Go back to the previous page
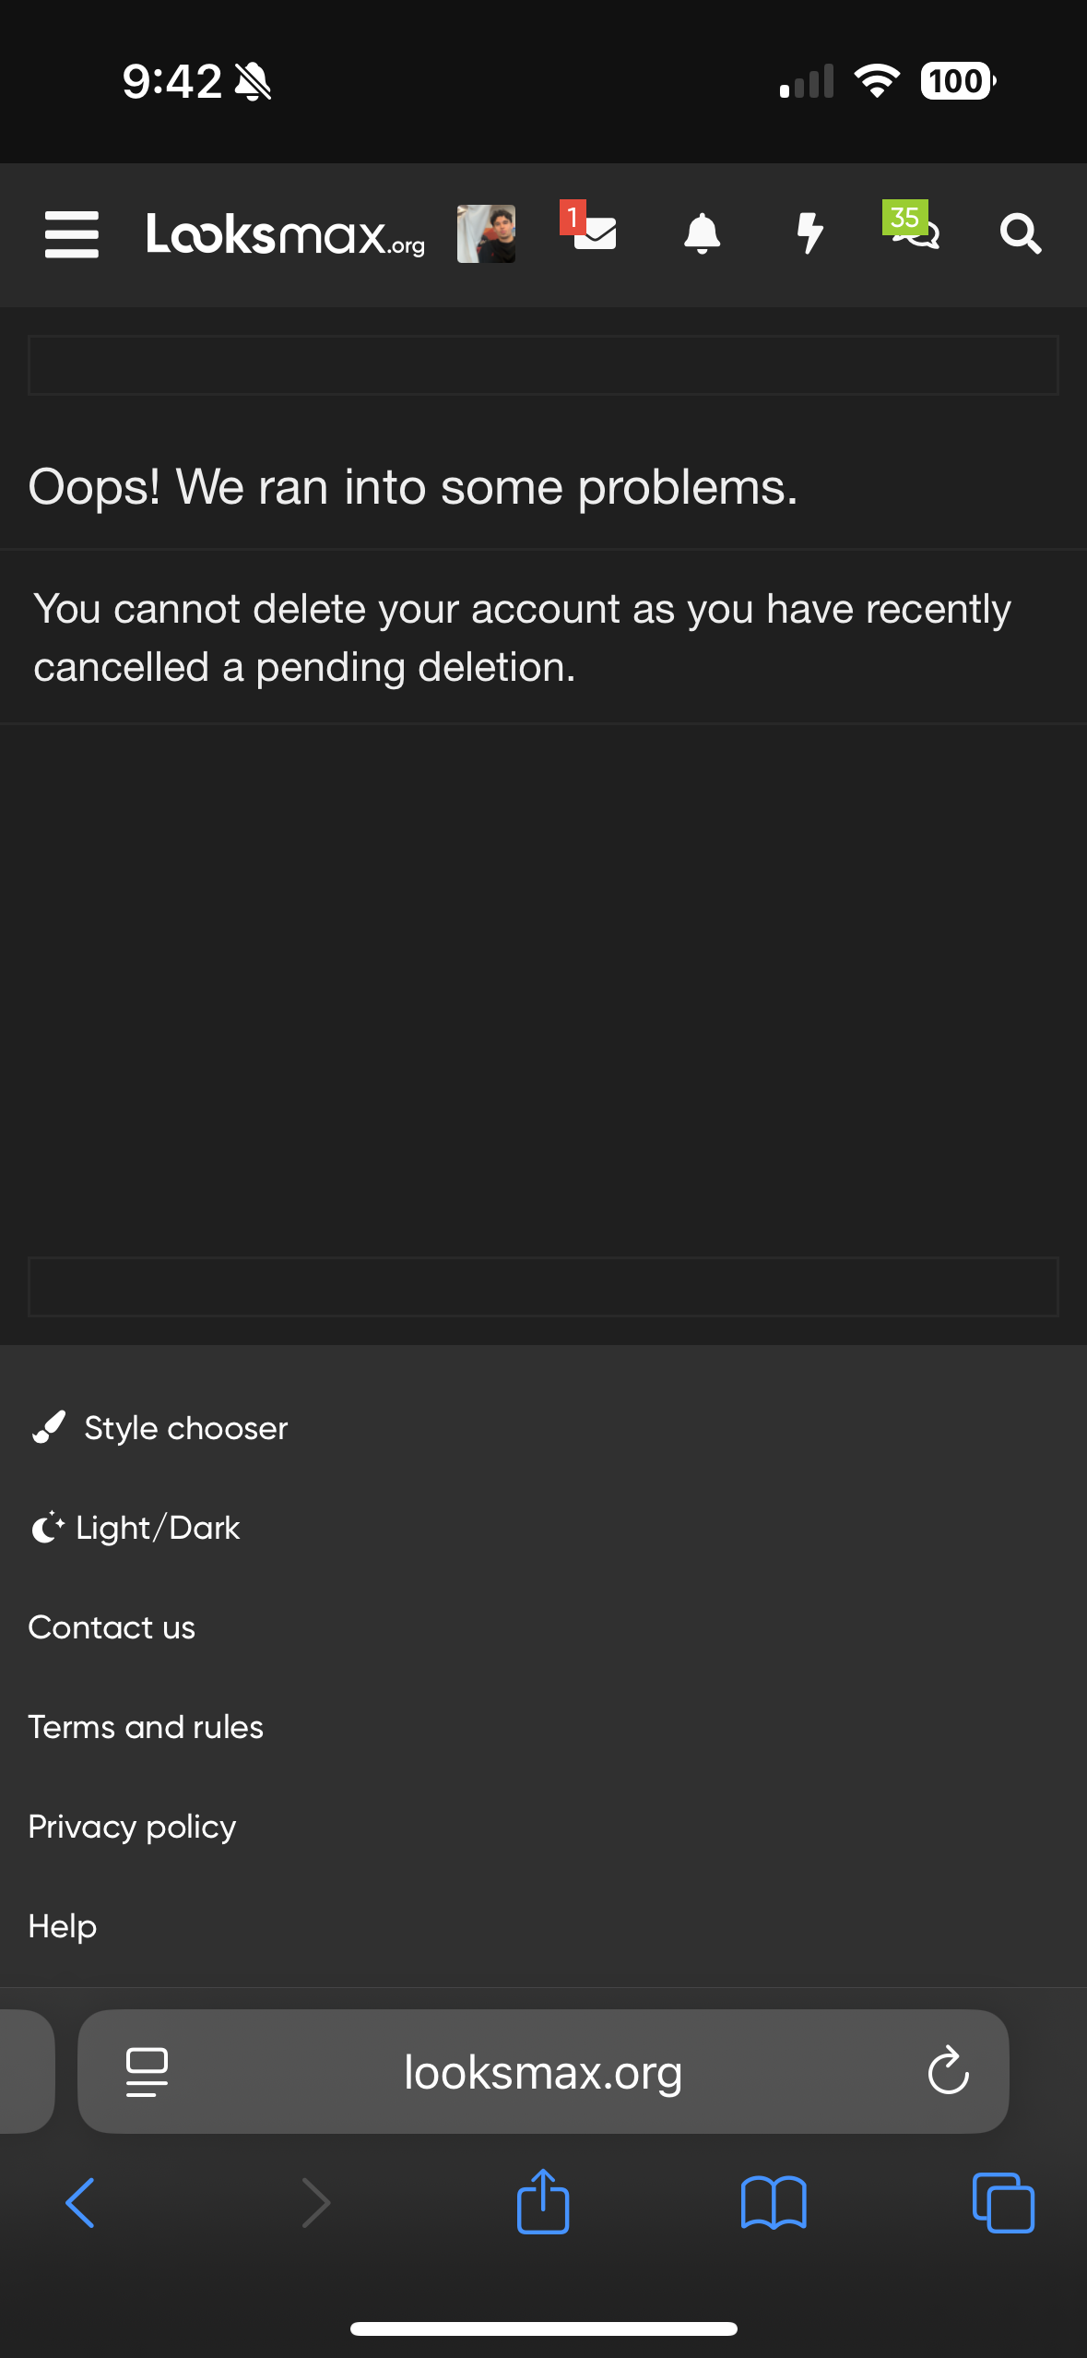Image resolution: width=1087 pixels, height=2358 pixels. coord(80,2203)
